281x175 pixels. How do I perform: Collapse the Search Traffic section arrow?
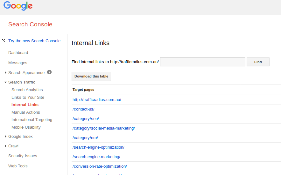5,82
